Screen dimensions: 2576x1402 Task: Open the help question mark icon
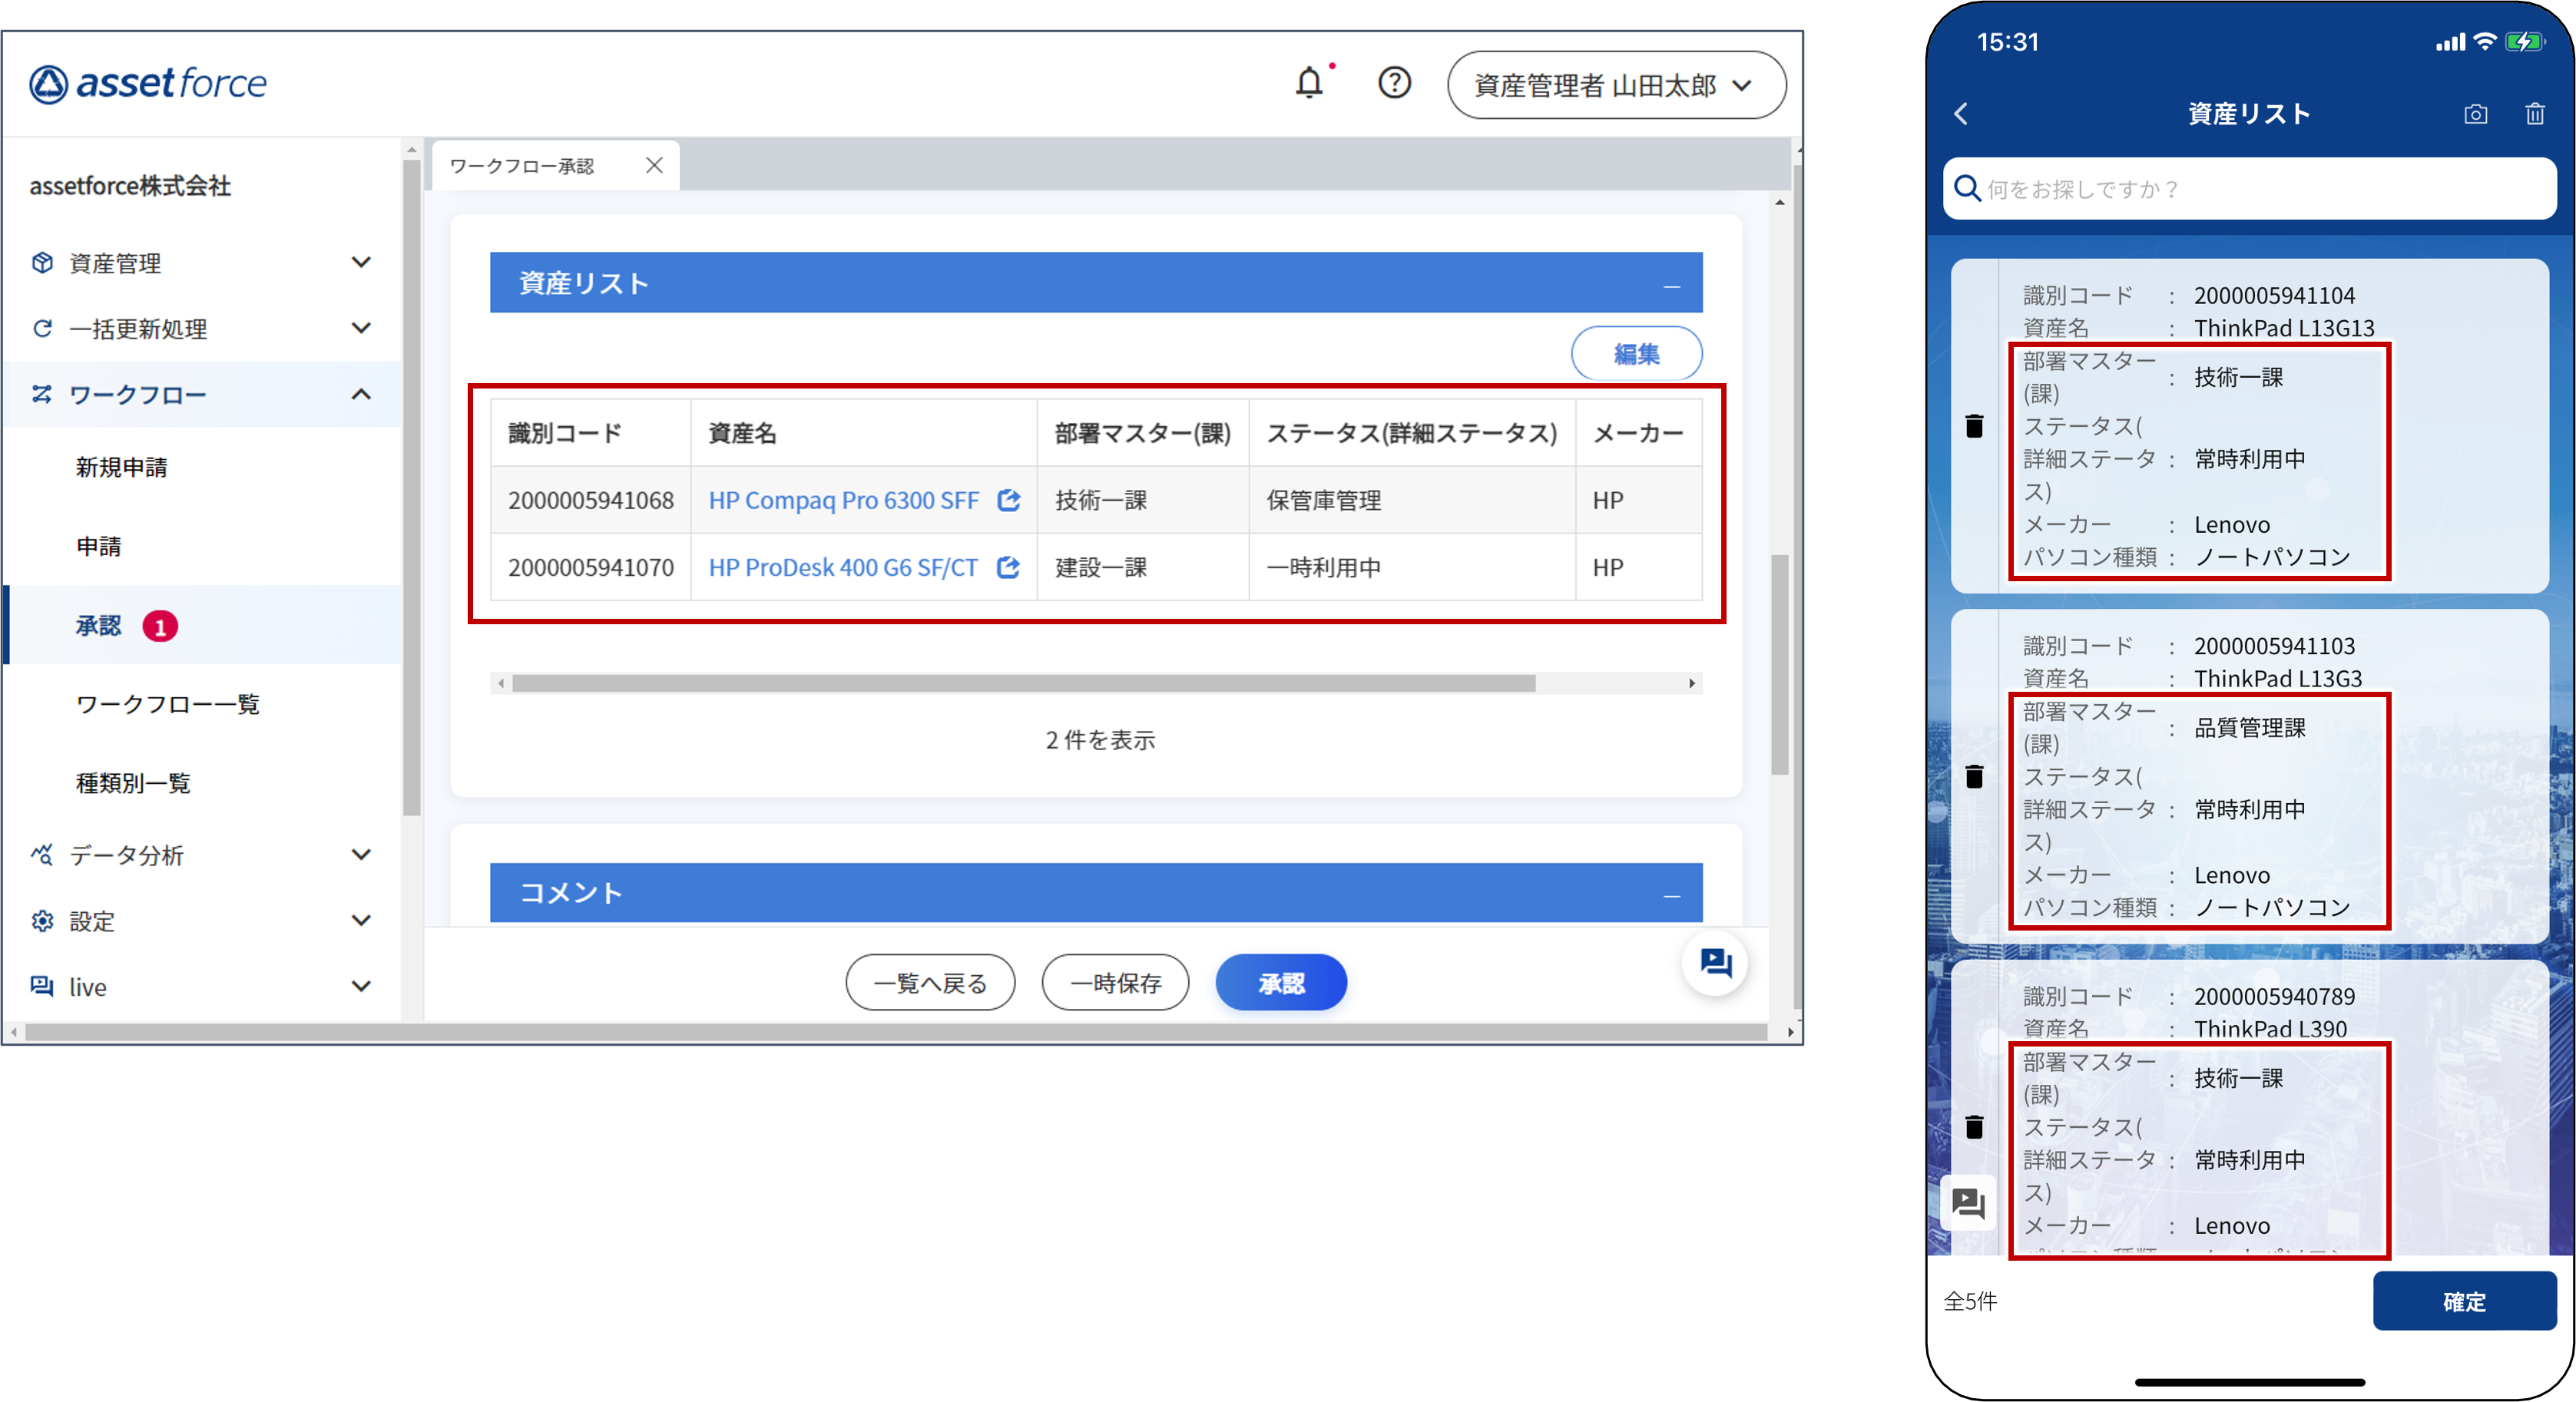[x=1394, y=83]
